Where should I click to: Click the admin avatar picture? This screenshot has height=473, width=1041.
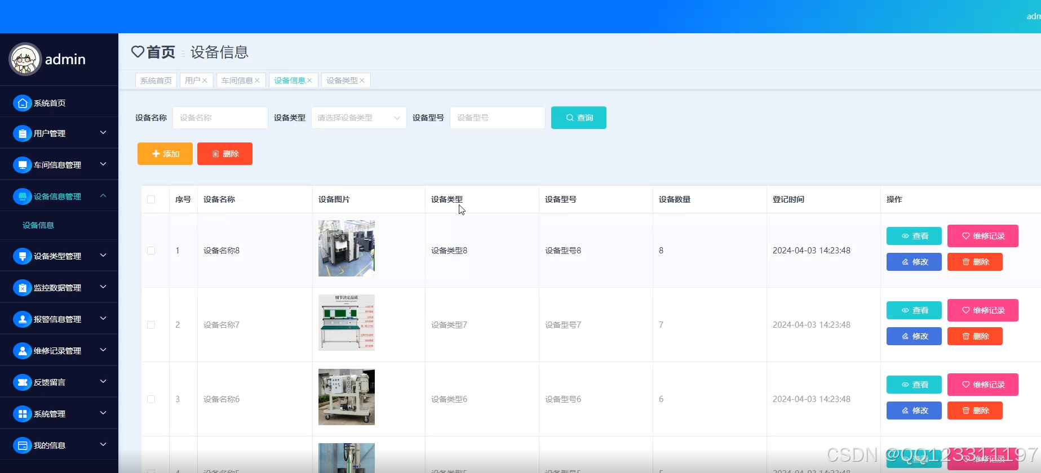click(25, 59)
